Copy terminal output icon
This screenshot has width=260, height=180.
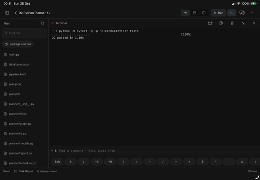pyautogui.click(x=221, y=23)
